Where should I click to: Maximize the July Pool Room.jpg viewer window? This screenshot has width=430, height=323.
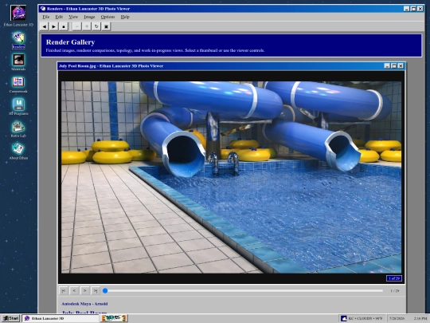pyautogui.click(x=394, y=66)
